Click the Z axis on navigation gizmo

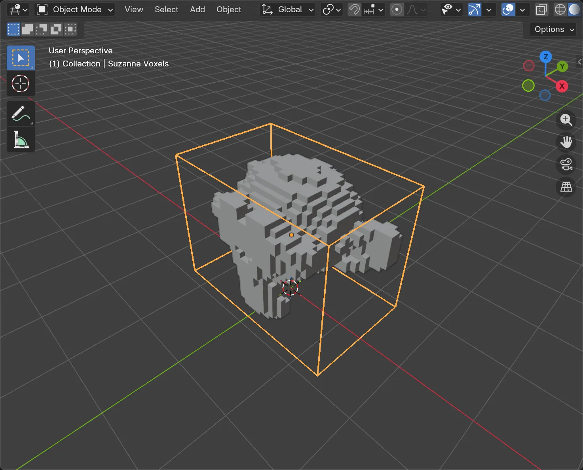tap(545, 57)
